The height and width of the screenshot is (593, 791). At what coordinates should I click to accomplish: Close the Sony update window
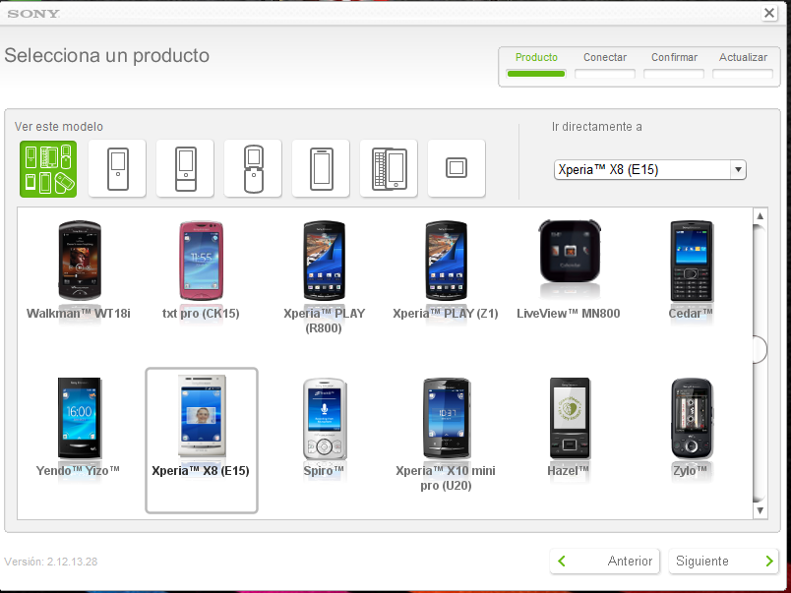[769, 13]
